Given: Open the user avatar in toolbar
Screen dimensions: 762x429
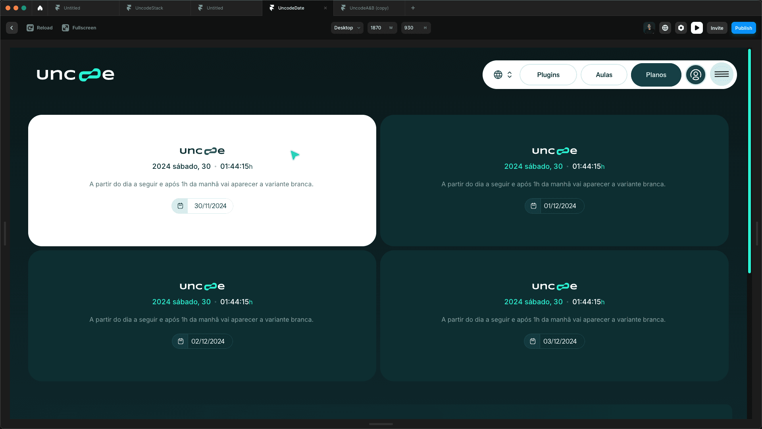Looking at the screenshot, I should (x=649, y=28).
